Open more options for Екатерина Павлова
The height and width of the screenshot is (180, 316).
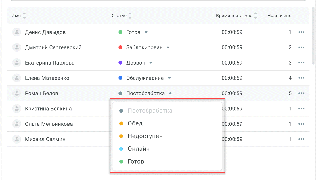tap(301, 63)
